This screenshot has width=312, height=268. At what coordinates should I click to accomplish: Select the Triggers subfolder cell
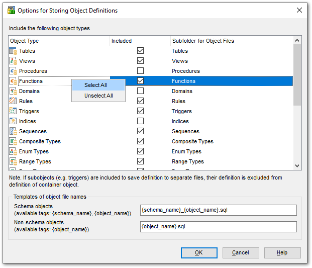[x=232, y=111]
